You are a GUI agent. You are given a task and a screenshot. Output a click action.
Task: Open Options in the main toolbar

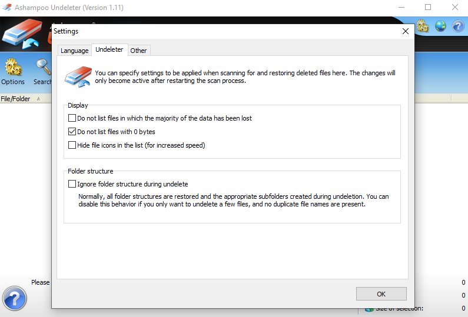[x=13, y=72]
